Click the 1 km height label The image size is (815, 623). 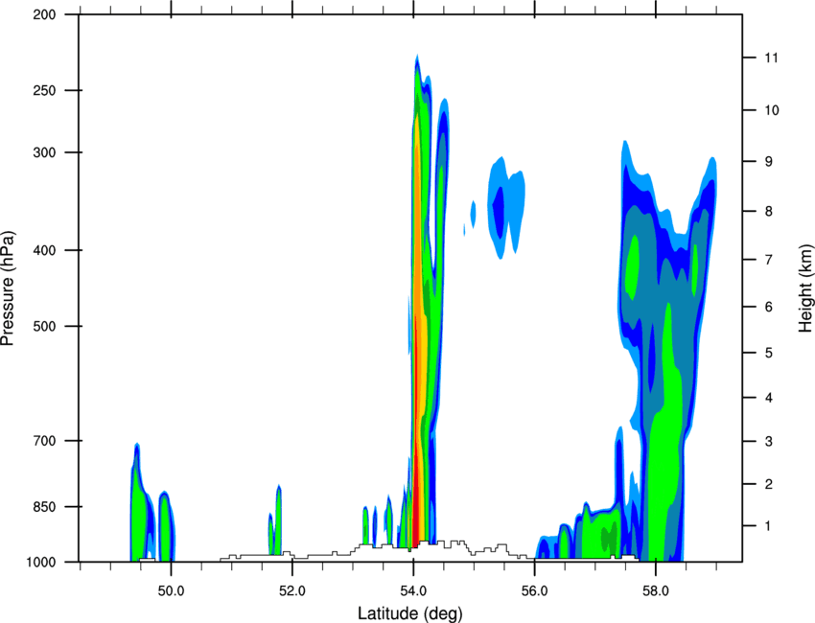pyautogui.click(x=769, y=526)
